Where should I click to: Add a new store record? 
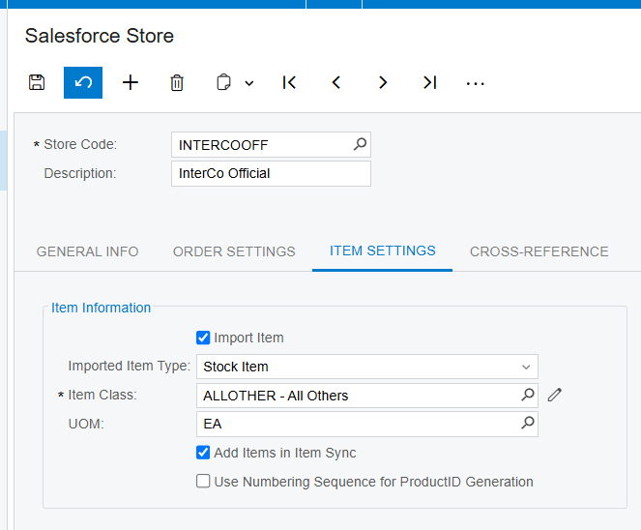click(131, 82)
